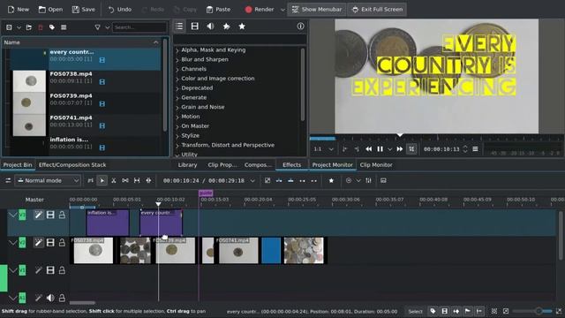Show main effects list icon
565x318 pixels.
tap(179, 26)
